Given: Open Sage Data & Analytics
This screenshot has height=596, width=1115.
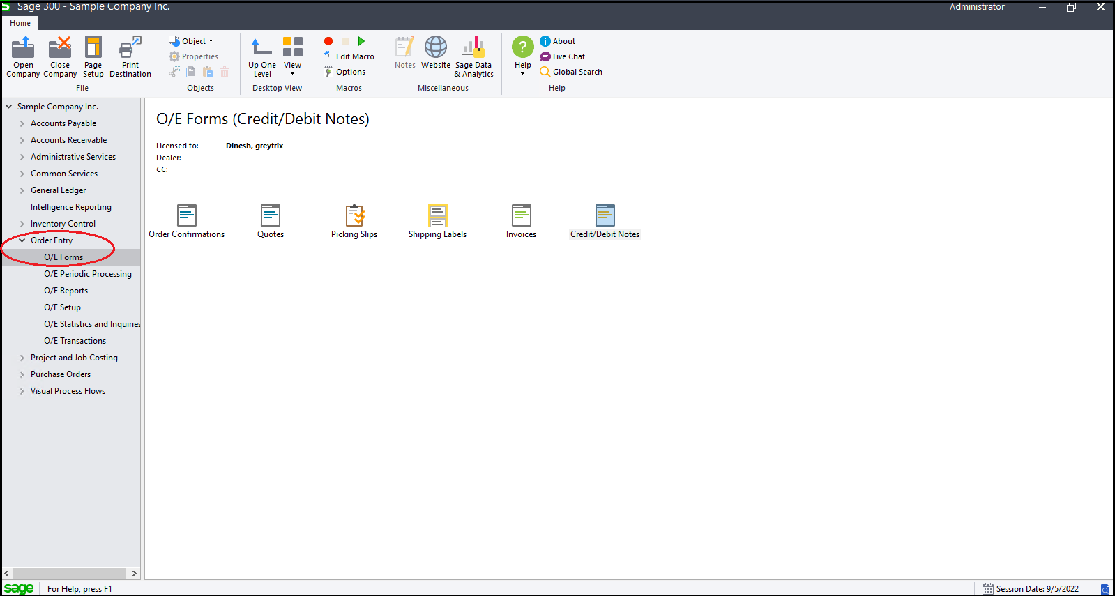Looking at the screenshot, I should click(474, 57).
